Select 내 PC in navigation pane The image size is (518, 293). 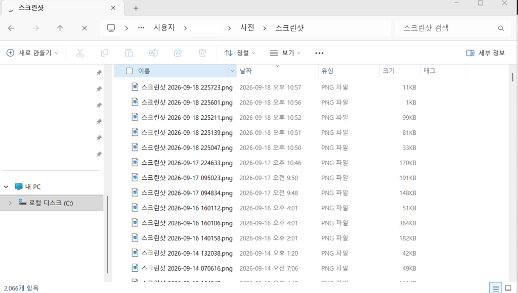pos(33,187)
